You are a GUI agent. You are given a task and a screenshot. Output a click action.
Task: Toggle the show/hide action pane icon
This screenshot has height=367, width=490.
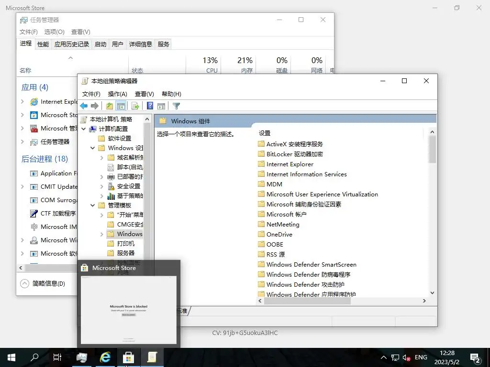(x=161, y=106)
